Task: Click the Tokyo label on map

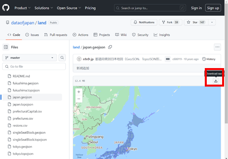Action: click(x=132, y=149)
